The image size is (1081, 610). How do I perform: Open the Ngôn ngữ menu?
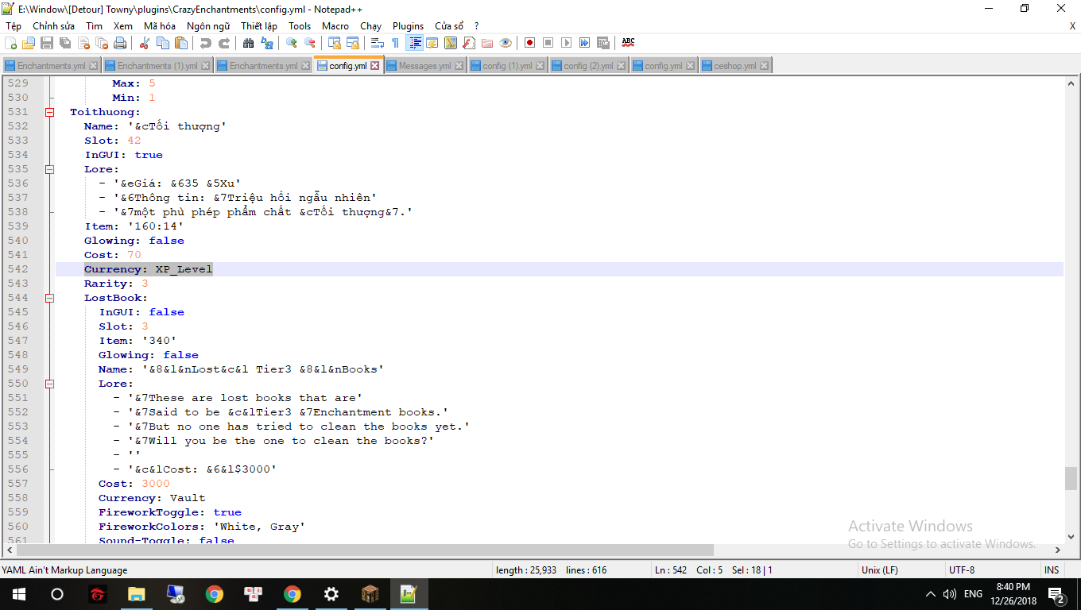209,26
